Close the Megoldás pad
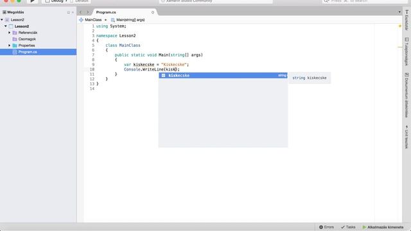 (x=73, y=12)
